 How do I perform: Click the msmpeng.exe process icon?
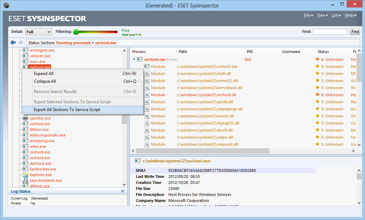click(25, 141)
